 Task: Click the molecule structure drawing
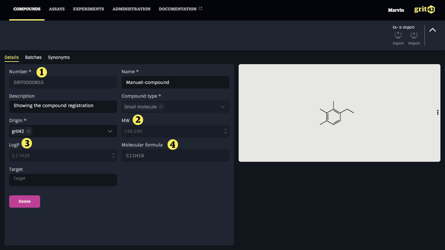[337, 113]
